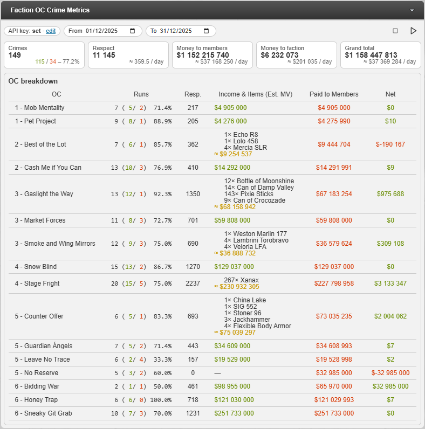Click the Net column header
425x429 pixels.
pos(390,94)
